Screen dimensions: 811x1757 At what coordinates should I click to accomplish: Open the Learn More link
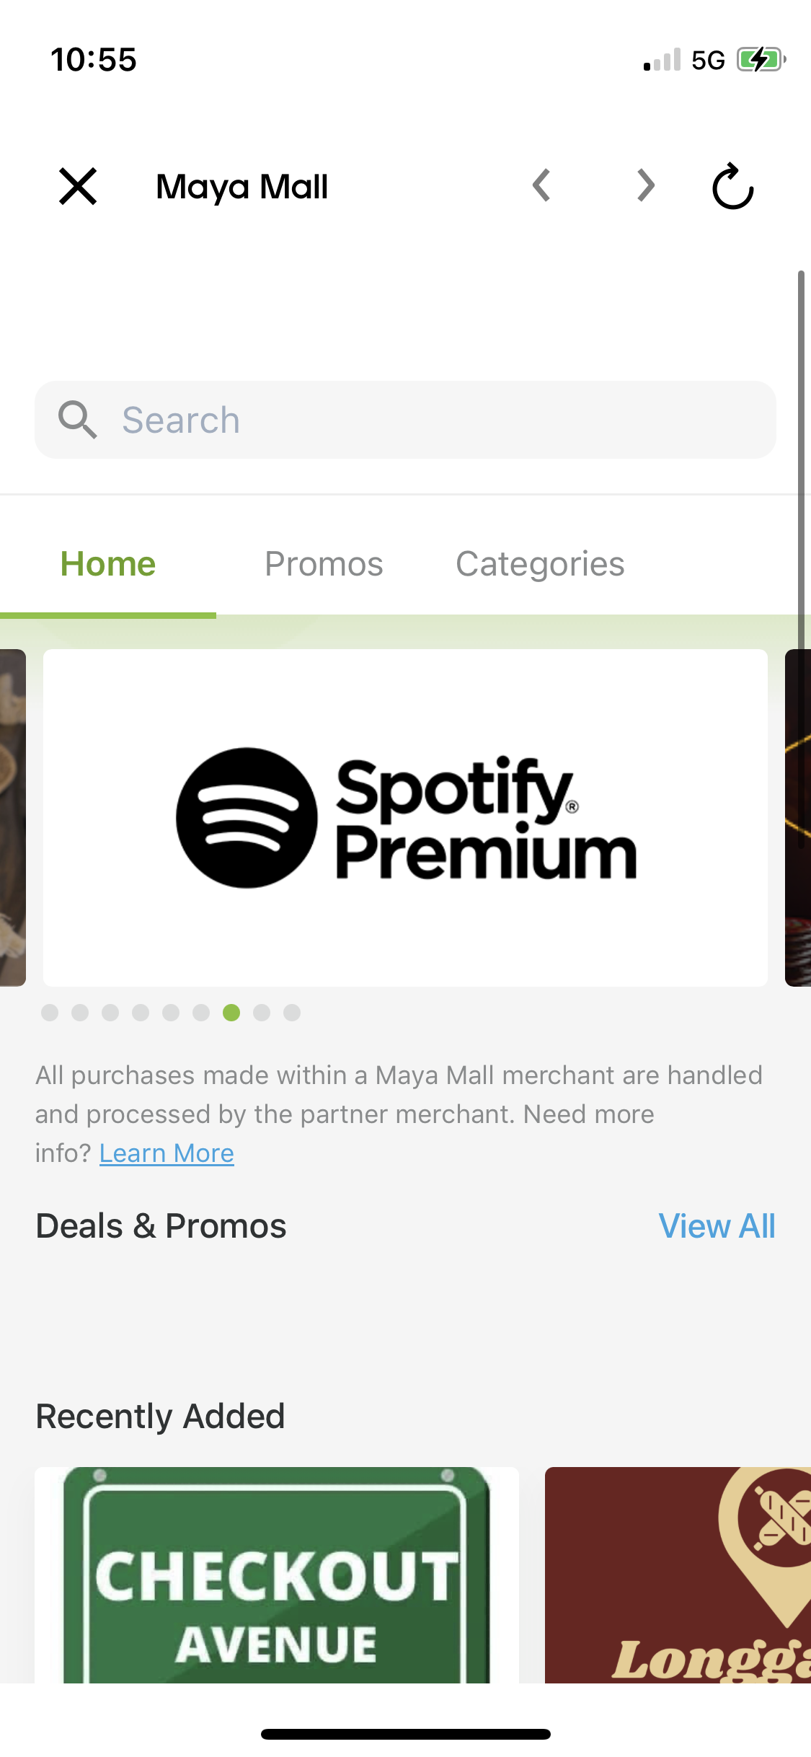click(167, 1153)
